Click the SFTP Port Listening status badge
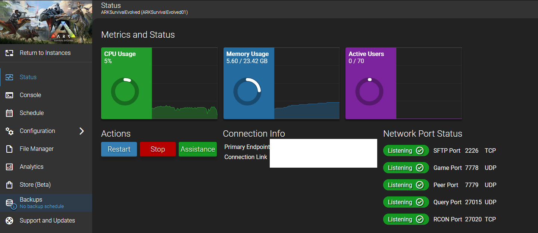 406,151
